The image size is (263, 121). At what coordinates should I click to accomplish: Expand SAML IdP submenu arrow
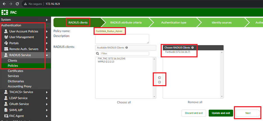[x=47, y=110]
